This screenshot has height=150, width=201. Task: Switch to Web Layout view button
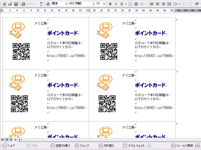point(7,140)
